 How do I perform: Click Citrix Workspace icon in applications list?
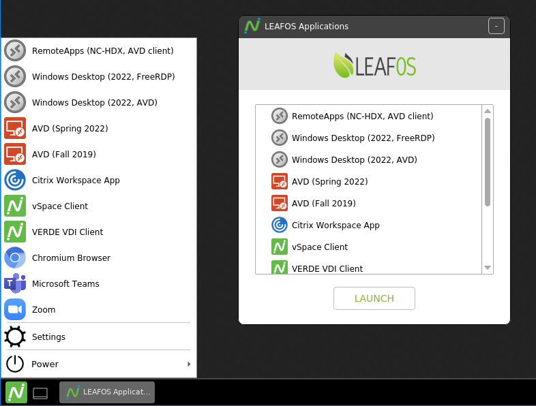pos(280,225)
